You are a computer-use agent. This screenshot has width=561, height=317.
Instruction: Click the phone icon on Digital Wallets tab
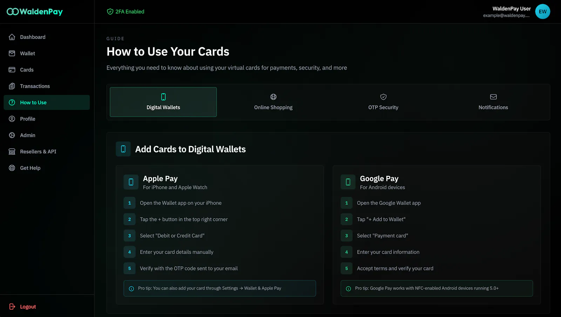163,97
